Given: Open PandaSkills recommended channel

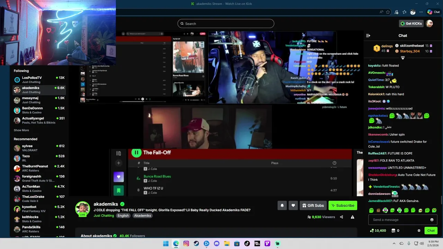Looking at the screenshot, I should [x=39, y=229].
